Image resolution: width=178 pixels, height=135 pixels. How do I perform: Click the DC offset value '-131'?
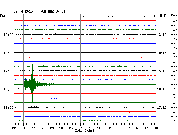point(174,89)
